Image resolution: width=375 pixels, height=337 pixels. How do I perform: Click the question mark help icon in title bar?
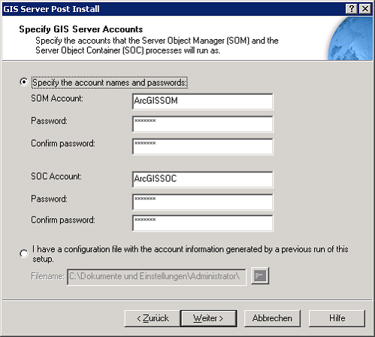coord(352,9)
